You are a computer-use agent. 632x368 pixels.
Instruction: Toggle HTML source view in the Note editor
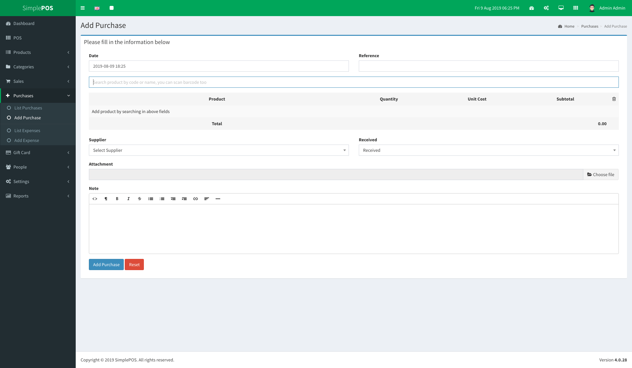pos(95,199)
